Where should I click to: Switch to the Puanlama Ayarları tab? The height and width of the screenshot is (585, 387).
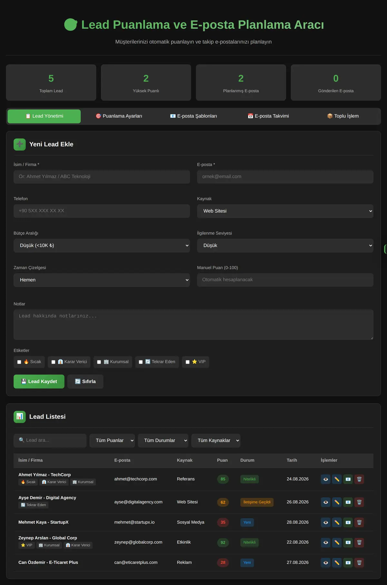coord(119,116)
